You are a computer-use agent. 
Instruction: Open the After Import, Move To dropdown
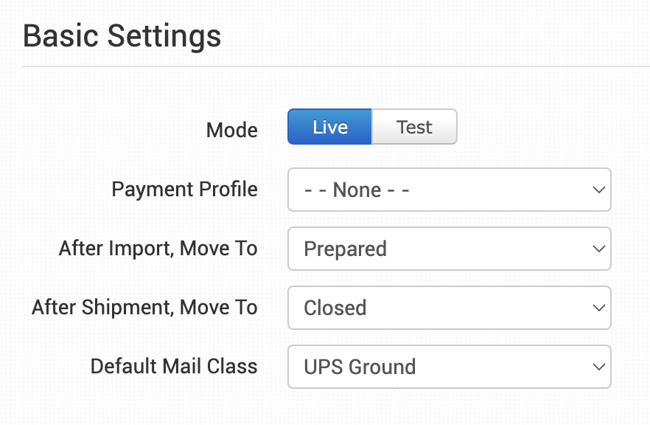pos(449,249)
